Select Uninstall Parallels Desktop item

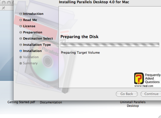(133, 104)
